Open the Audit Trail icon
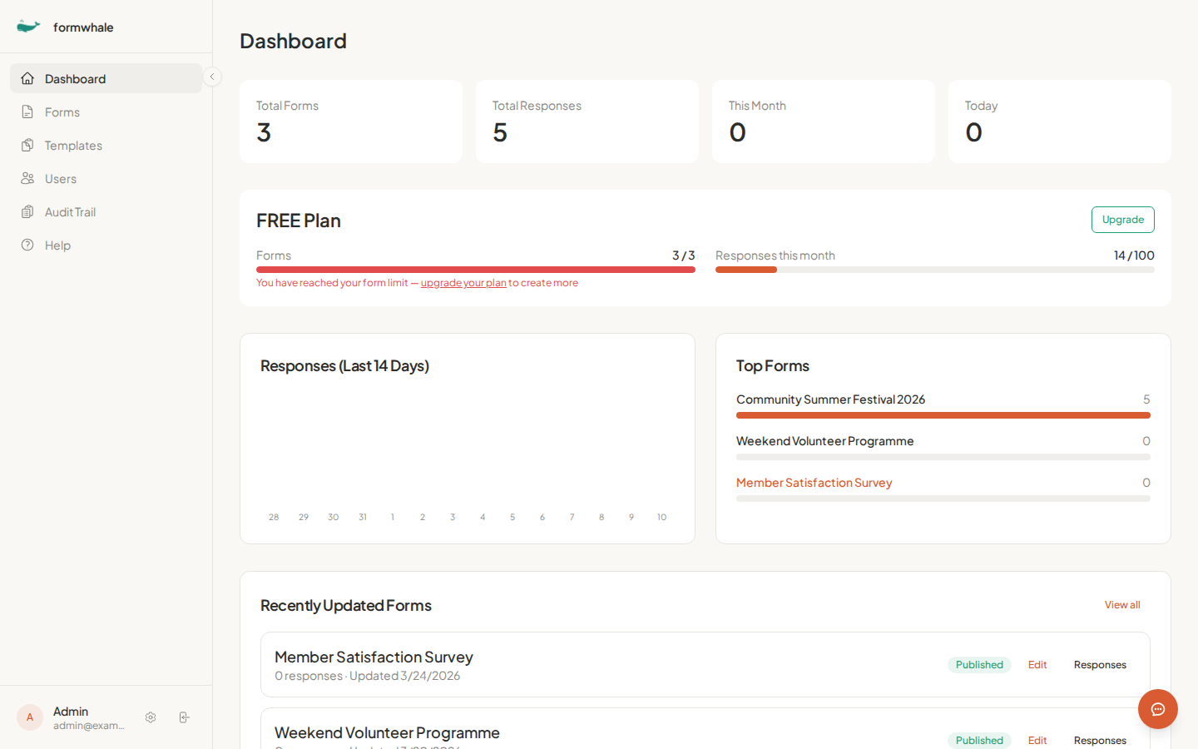1198x749 pixels. [28, 211]
